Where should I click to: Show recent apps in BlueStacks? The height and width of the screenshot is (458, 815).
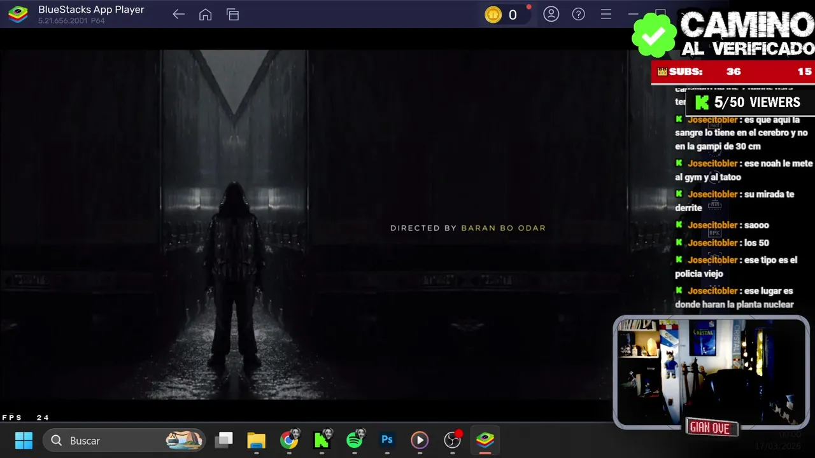(x=232, y=15)
